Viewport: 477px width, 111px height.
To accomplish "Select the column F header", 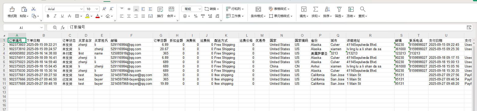I will (x=131, y=35).
